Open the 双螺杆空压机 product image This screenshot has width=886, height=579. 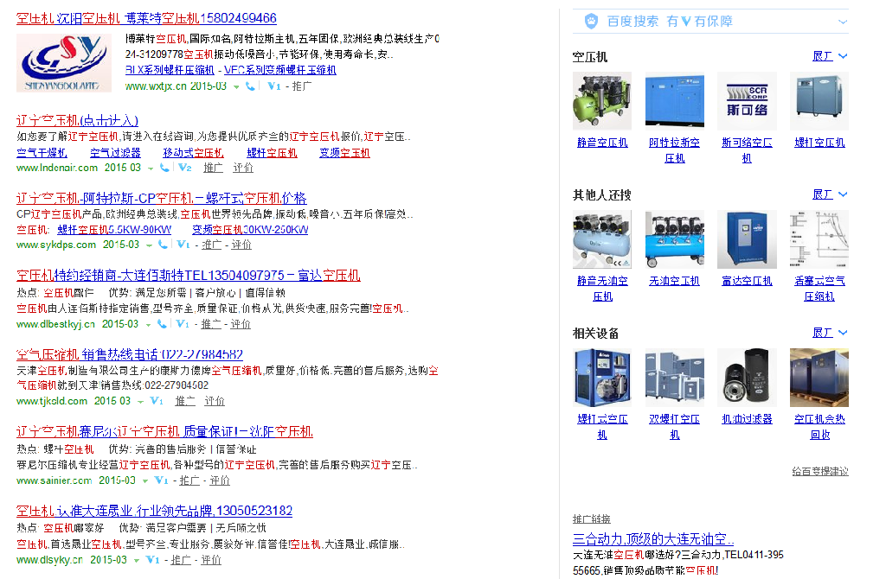point(675,378)
